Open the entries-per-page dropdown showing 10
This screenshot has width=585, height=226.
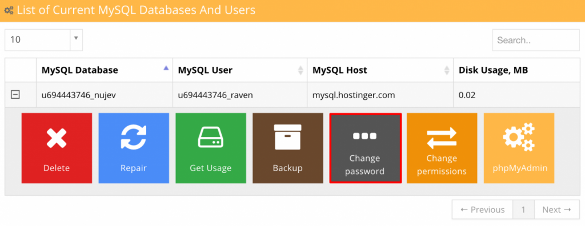pos(43,40)
